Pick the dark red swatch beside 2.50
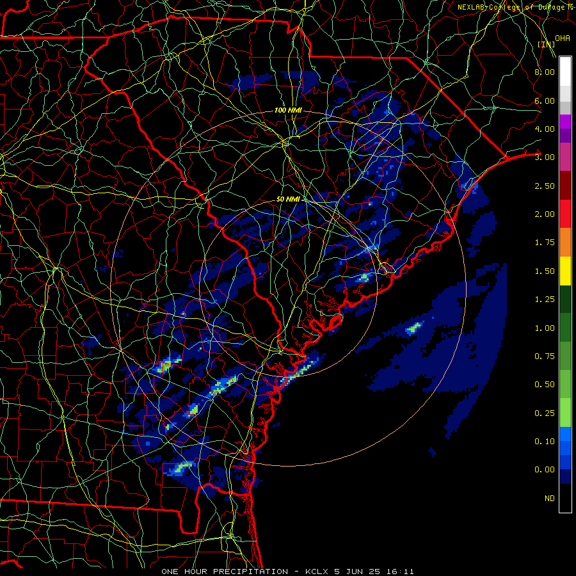 565,186
